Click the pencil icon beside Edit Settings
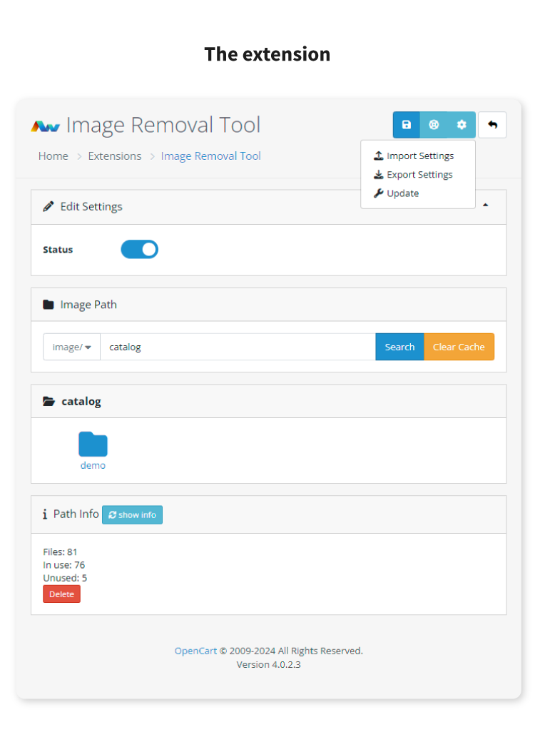535x742 pixels. (x=49, y=207)
